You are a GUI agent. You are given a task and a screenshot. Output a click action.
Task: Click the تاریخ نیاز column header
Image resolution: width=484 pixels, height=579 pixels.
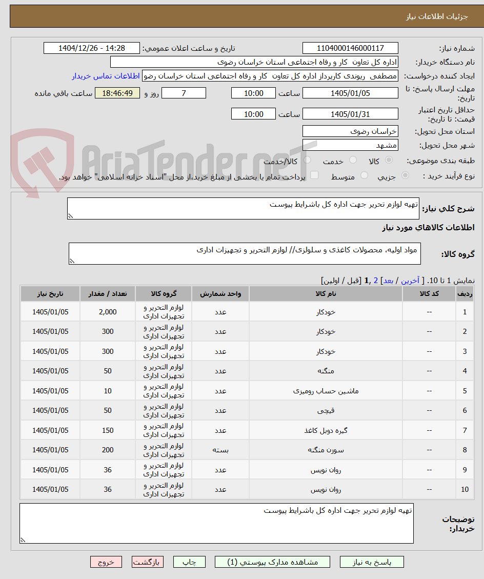pyautogui.click(x=50, y=293)
